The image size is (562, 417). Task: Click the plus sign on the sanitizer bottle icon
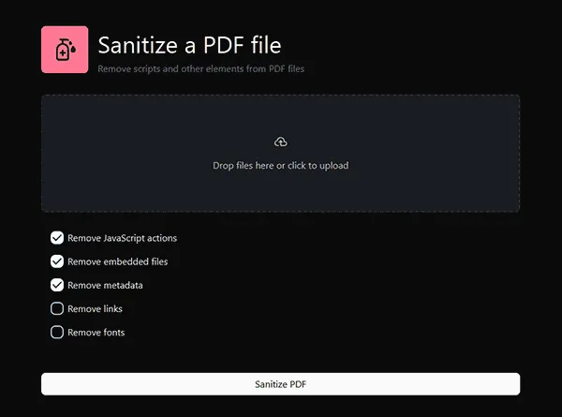pos(63,53)
